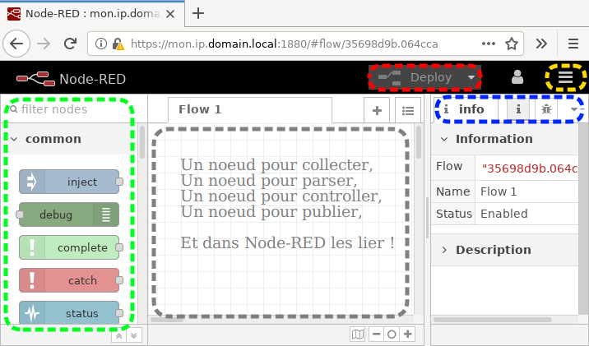This screenshot has height=346, width=589.
Task: Open the Node-RED main hamburger menu
Action: [x=565, y=77]
